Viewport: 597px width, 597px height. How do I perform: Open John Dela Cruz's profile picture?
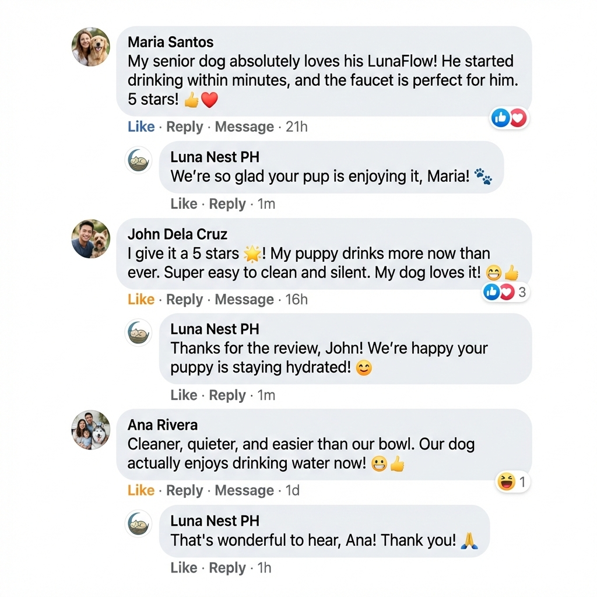coord(91,239)
